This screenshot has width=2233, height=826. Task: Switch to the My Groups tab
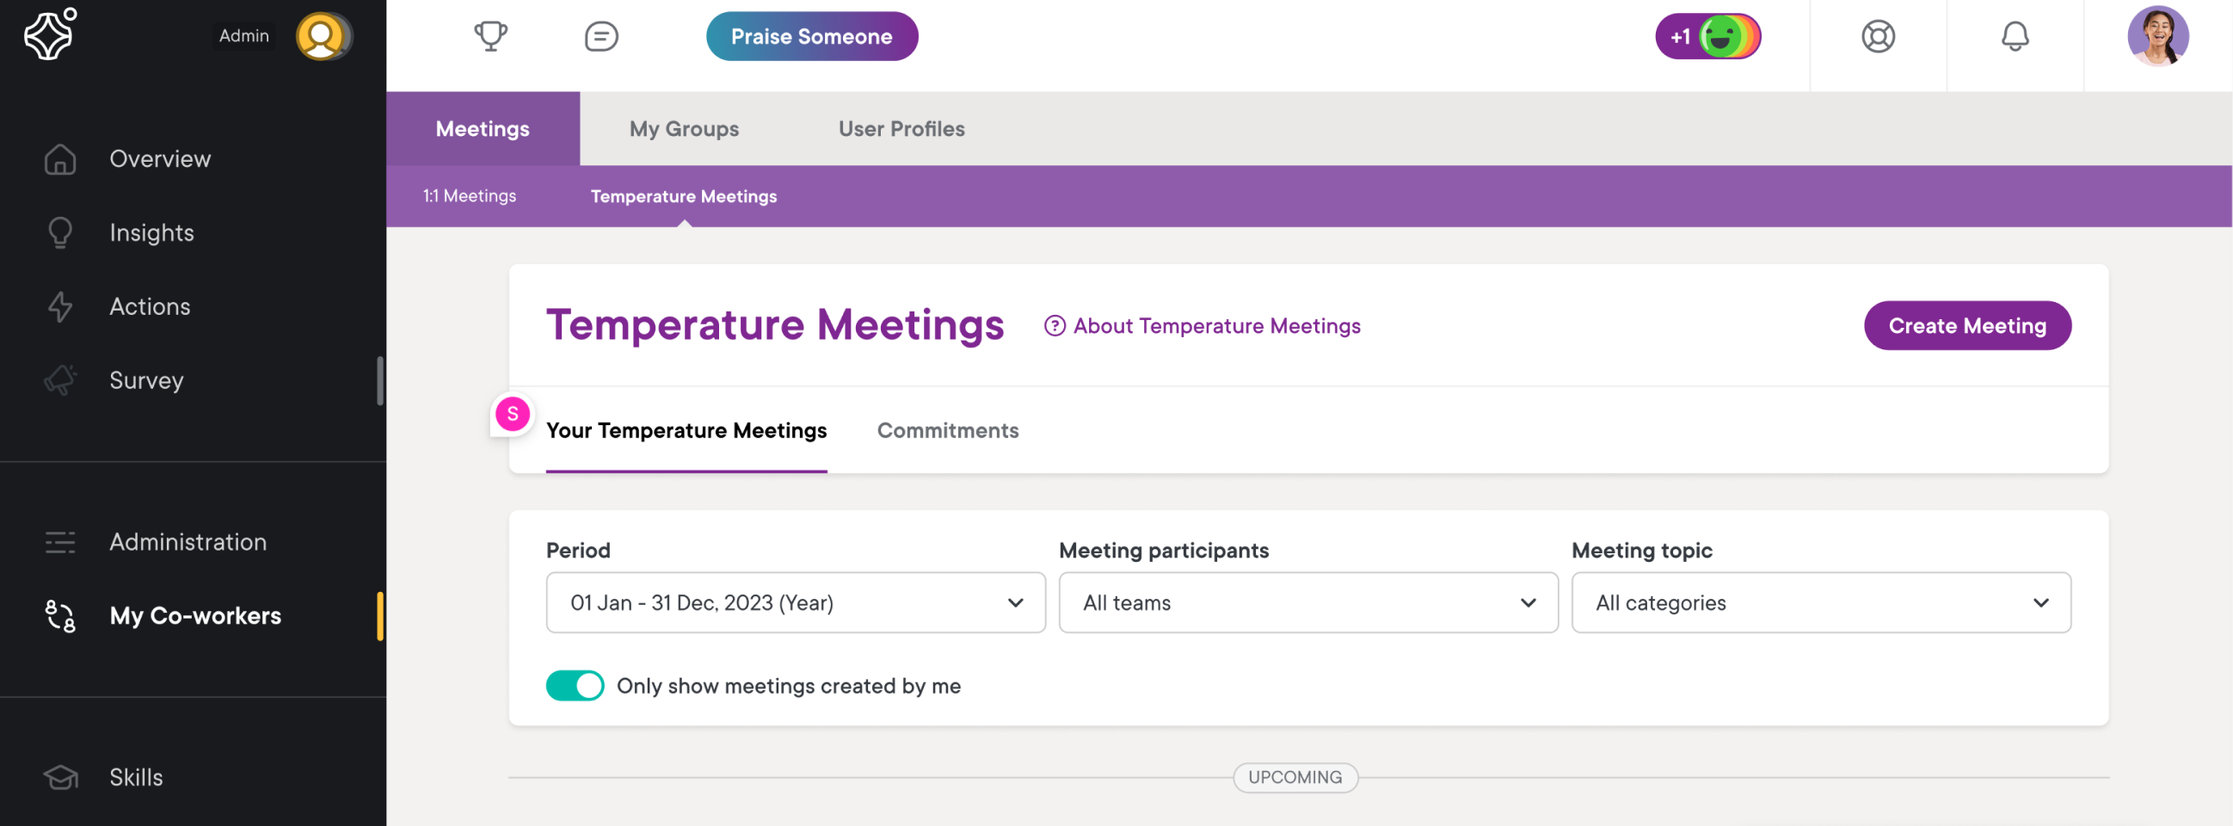(x=684, y=129)
